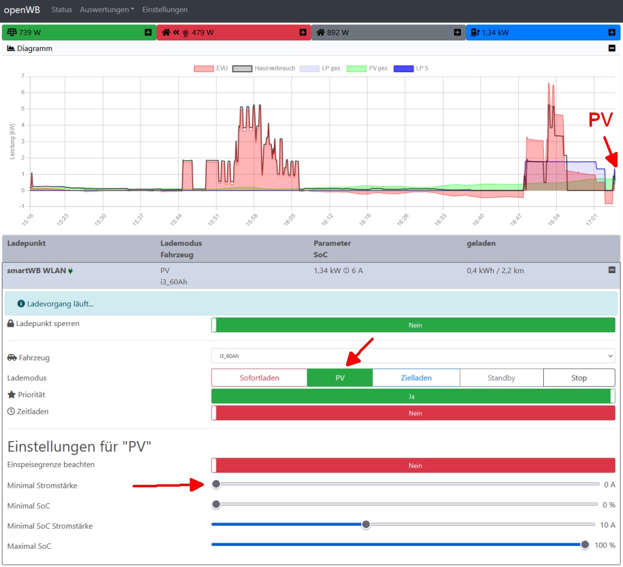Collapse the smartWB WLAN charge point details
This screenshot has height=567, width=623.
pyautogui.click(x=612, y=270)
